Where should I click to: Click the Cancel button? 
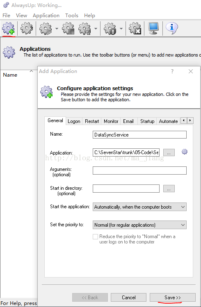point(128,298)
